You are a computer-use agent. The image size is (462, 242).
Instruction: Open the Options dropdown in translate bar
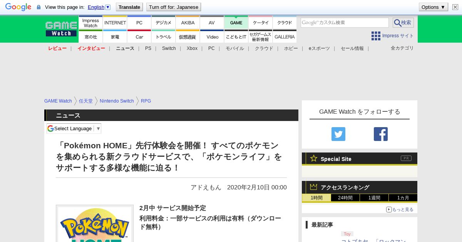434,7
